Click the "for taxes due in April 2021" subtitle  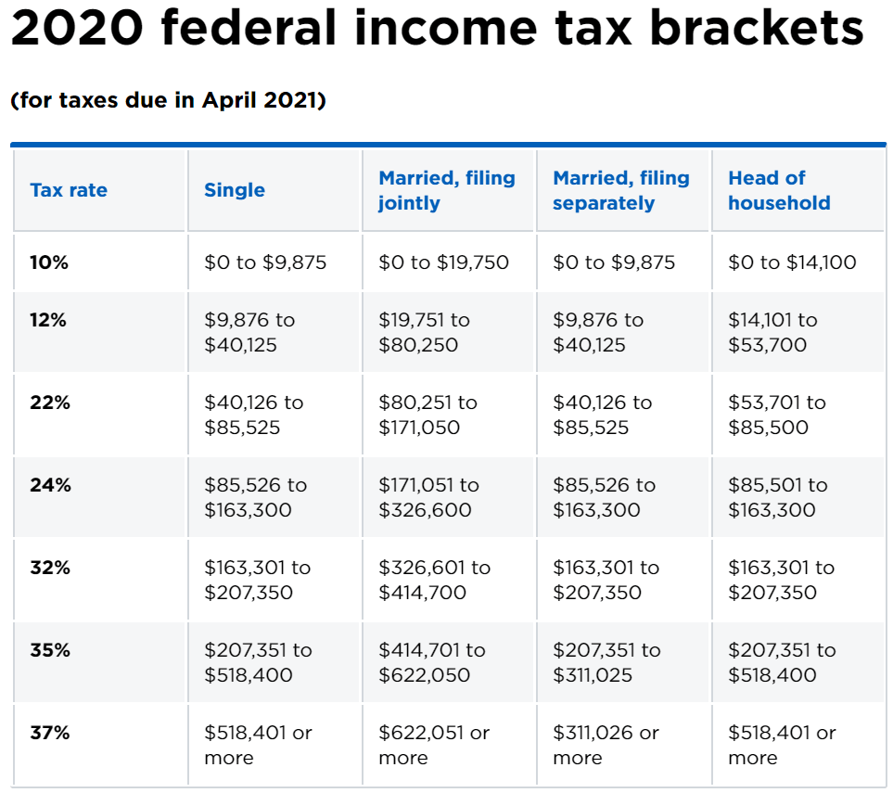coord(168,100)
